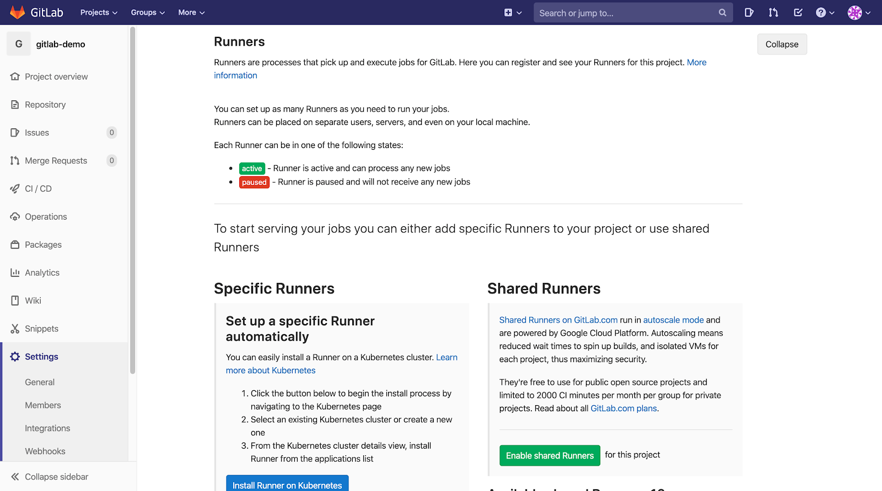Open the new item plus dropdown
This screenshot has width=882, height=491.
pos(513,12)
